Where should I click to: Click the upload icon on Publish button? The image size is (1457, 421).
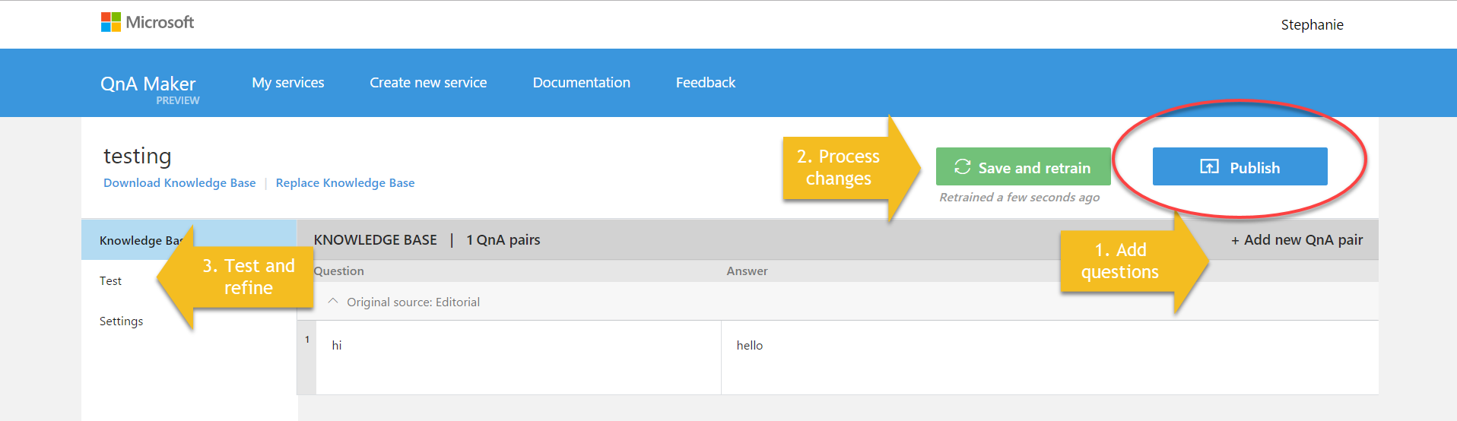(x=1209, y=166)
